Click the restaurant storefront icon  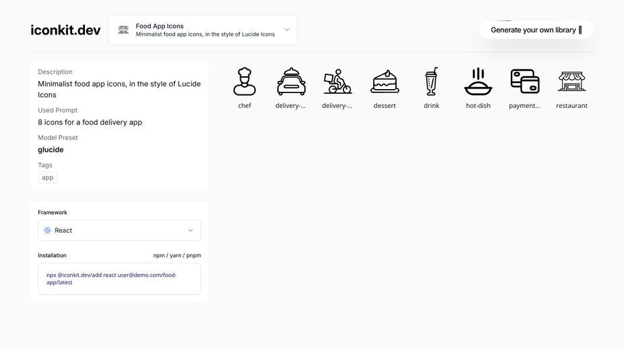[x=571, y=81]
